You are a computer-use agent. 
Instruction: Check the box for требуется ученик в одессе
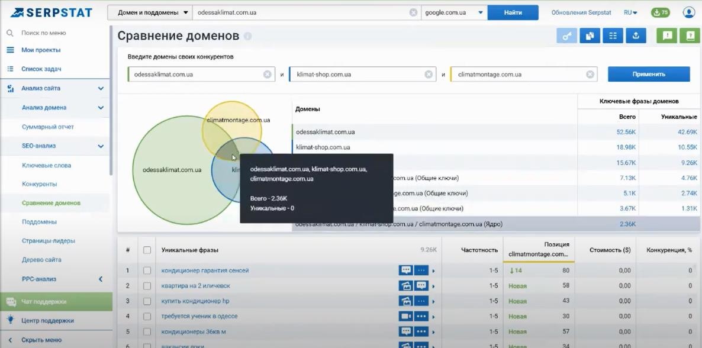[x=147, y=316]
